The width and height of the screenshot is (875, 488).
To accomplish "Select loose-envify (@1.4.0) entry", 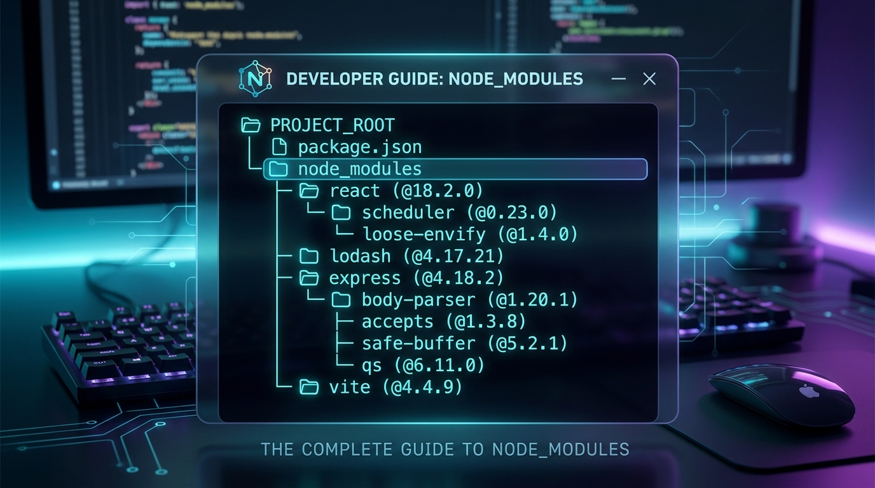I will [471, 234].
